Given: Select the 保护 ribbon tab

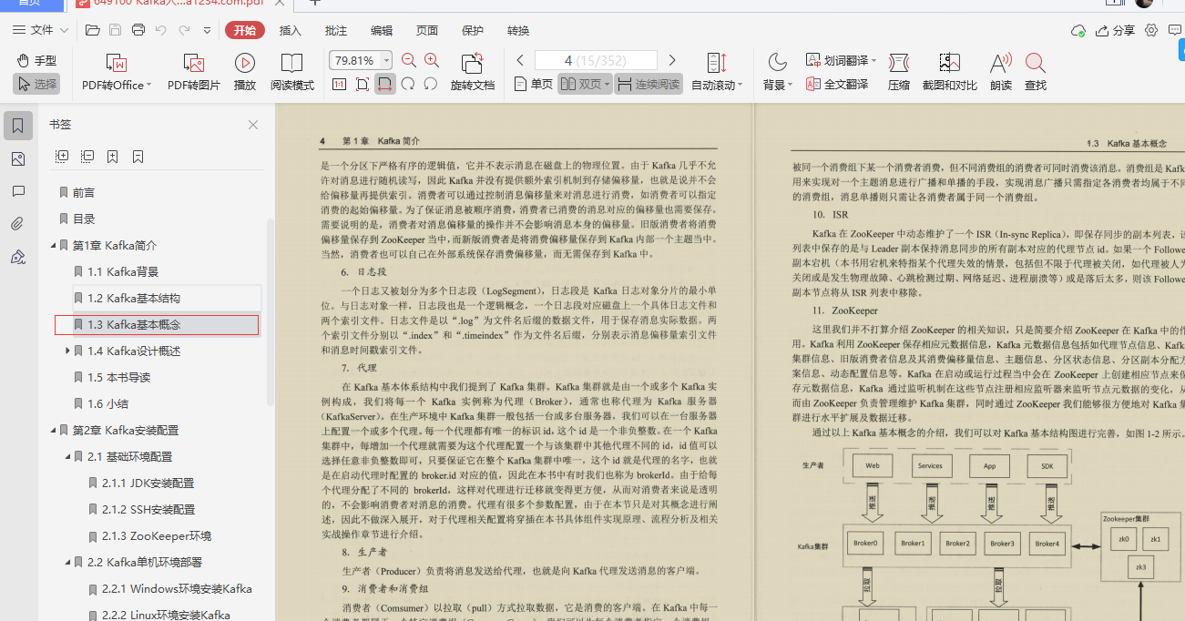Looking at the screenshot, I should [x=473, y=30].
